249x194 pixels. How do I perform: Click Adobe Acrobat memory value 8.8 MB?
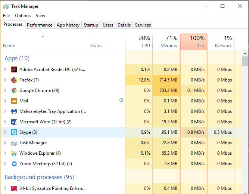click(170, 70)
